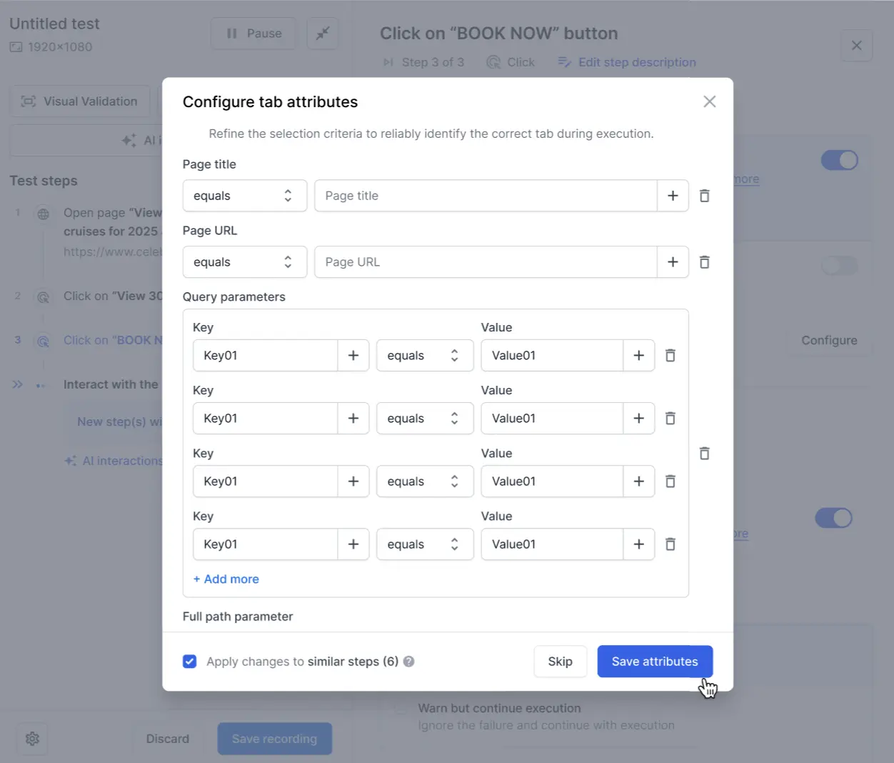The image size is (894, 763).
Task: Click the Page title input field
Action: point(486,196)
